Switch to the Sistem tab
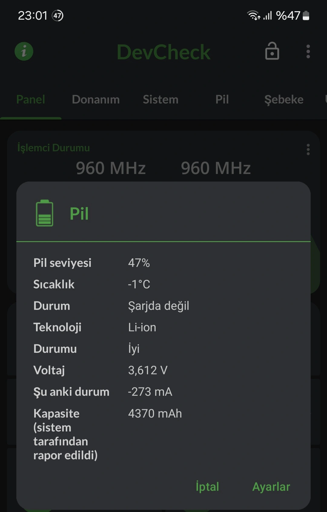Image resolution: width=327 pixels, height=512 pixels. (160, 100)
